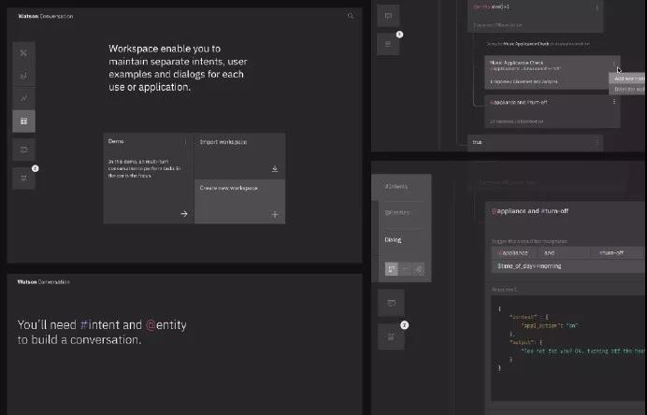Viewport: 647px width, 415px height.
Task: Open kebab menu on Music Appliance Check node
Action: [614, 64]
